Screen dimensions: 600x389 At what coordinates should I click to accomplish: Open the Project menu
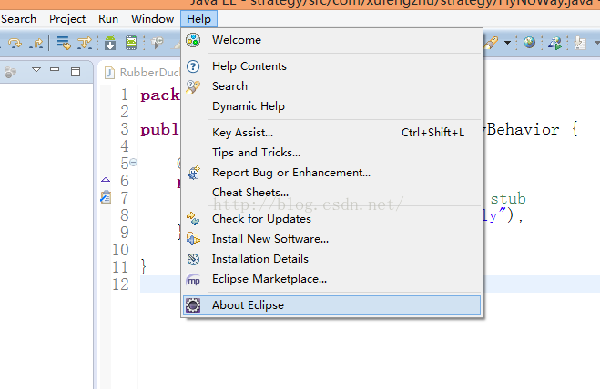[67, 19]
